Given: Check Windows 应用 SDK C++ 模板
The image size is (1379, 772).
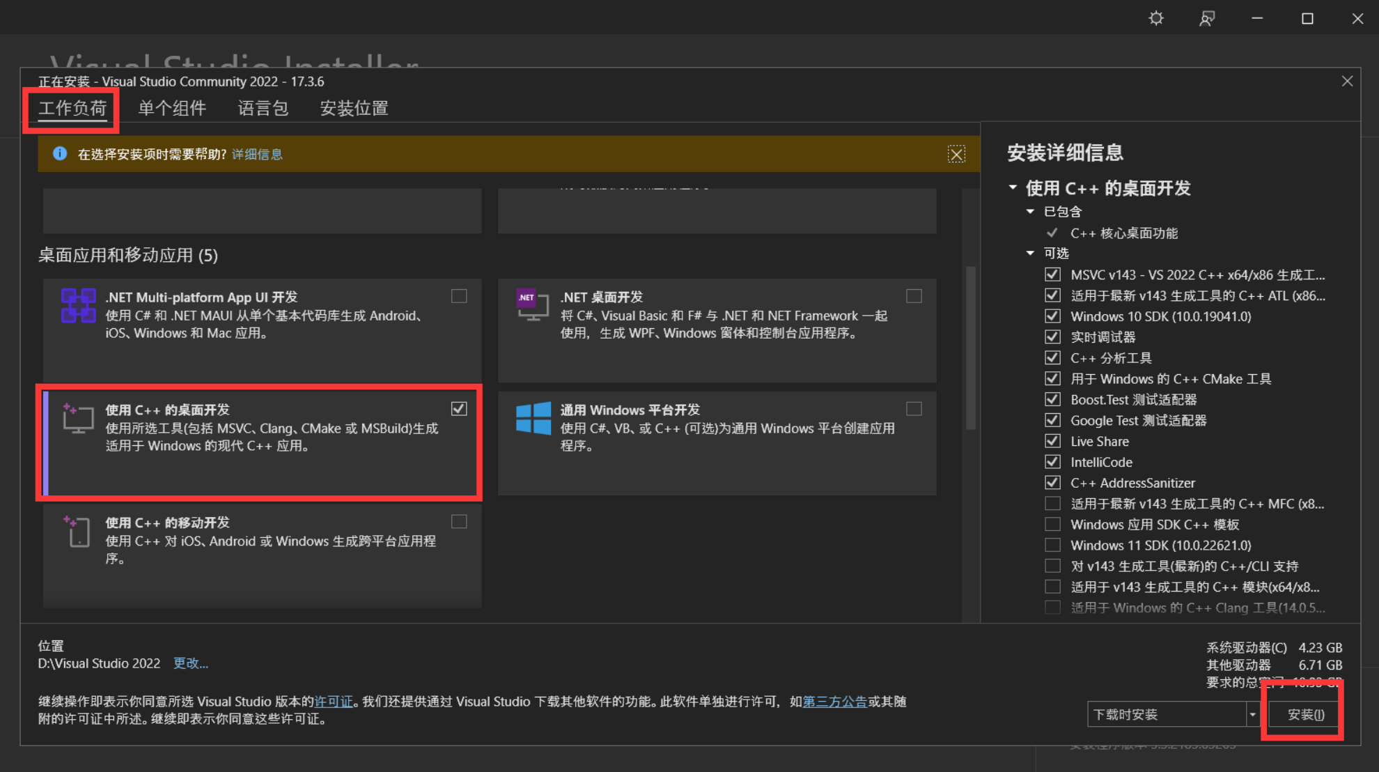Looking at the screenshot, I should pyautogui.click(x=1052, y=525).
